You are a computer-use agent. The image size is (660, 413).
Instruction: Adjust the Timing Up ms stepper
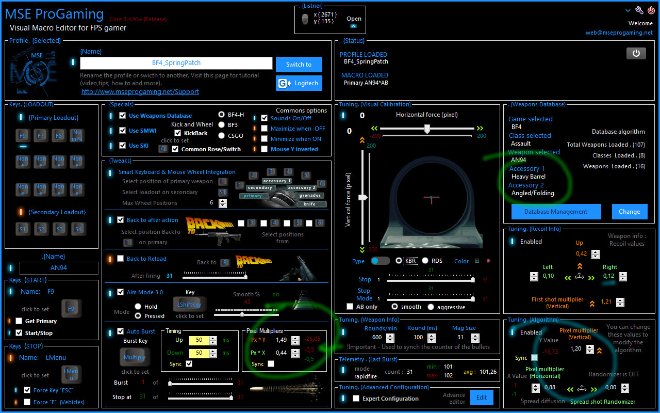(213, 340)
